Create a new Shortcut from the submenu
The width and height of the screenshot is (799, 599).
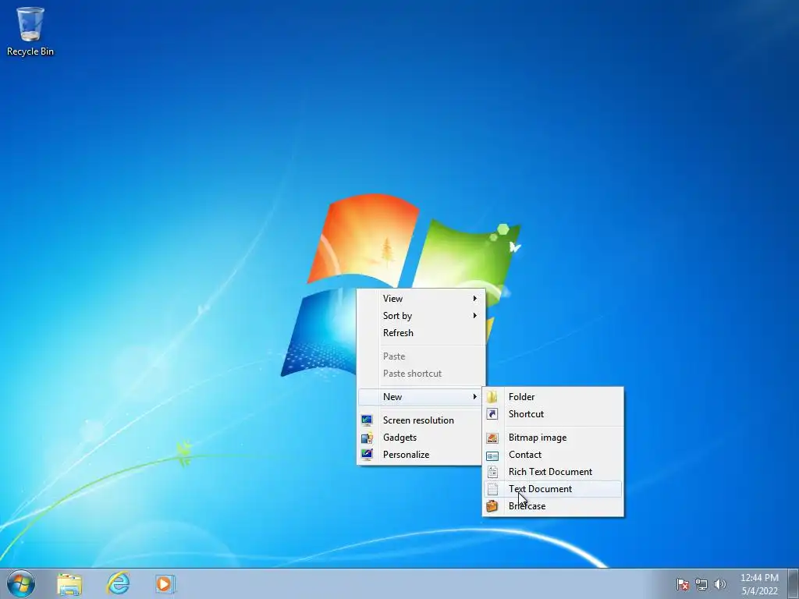553,414
